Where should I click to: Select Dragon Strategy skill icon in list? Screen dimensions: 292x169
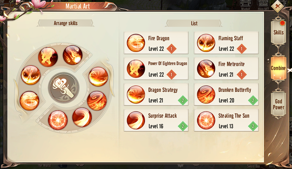point(136,94)
